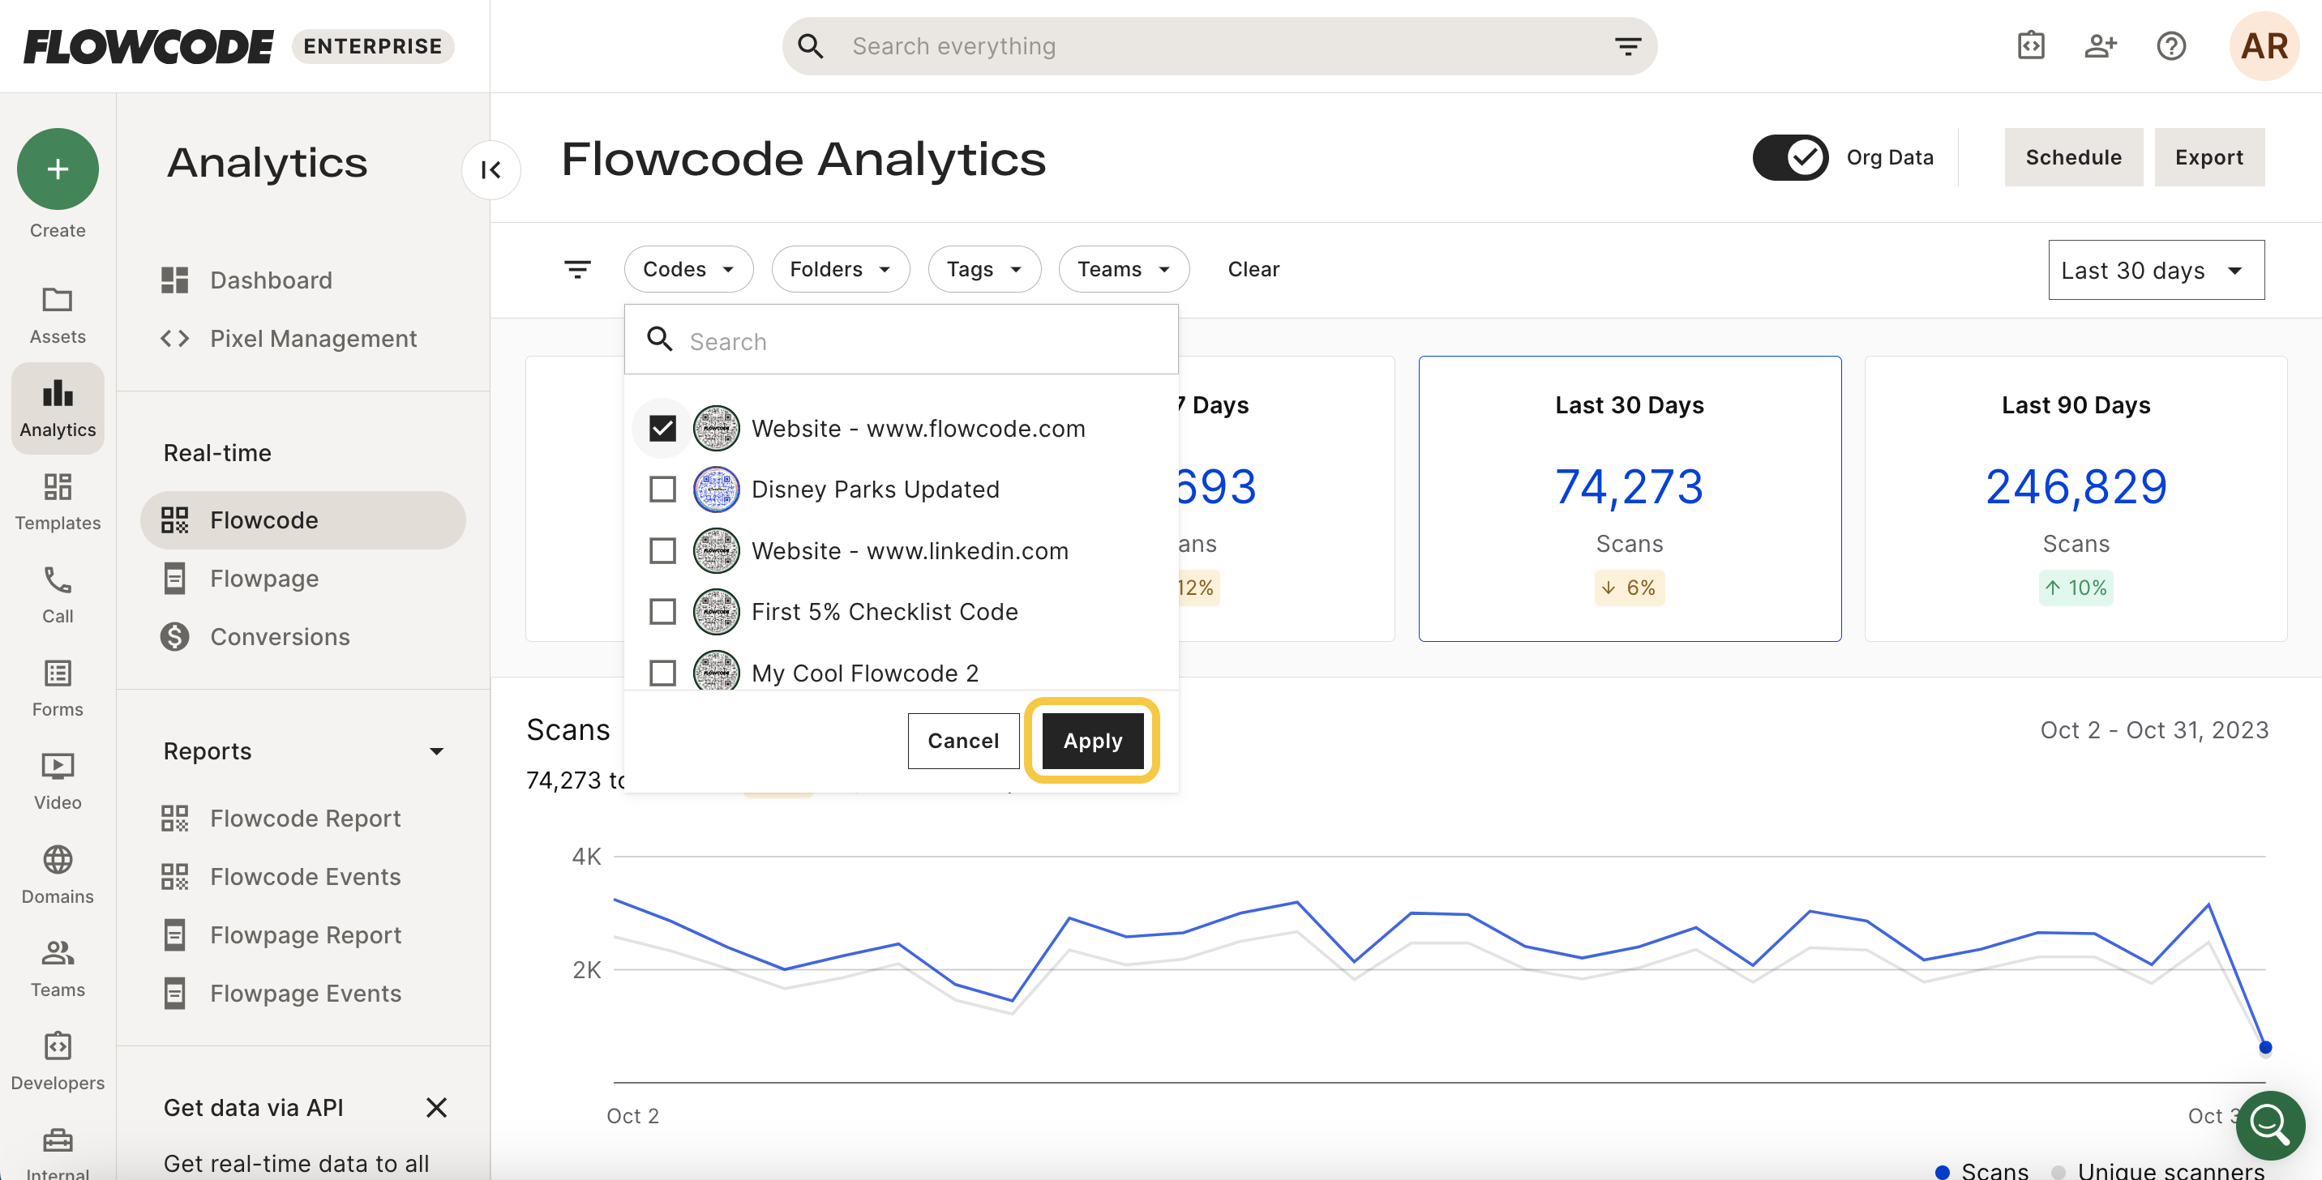Open search filter options icon
2322x1180 pixels.
point(1627,46)
